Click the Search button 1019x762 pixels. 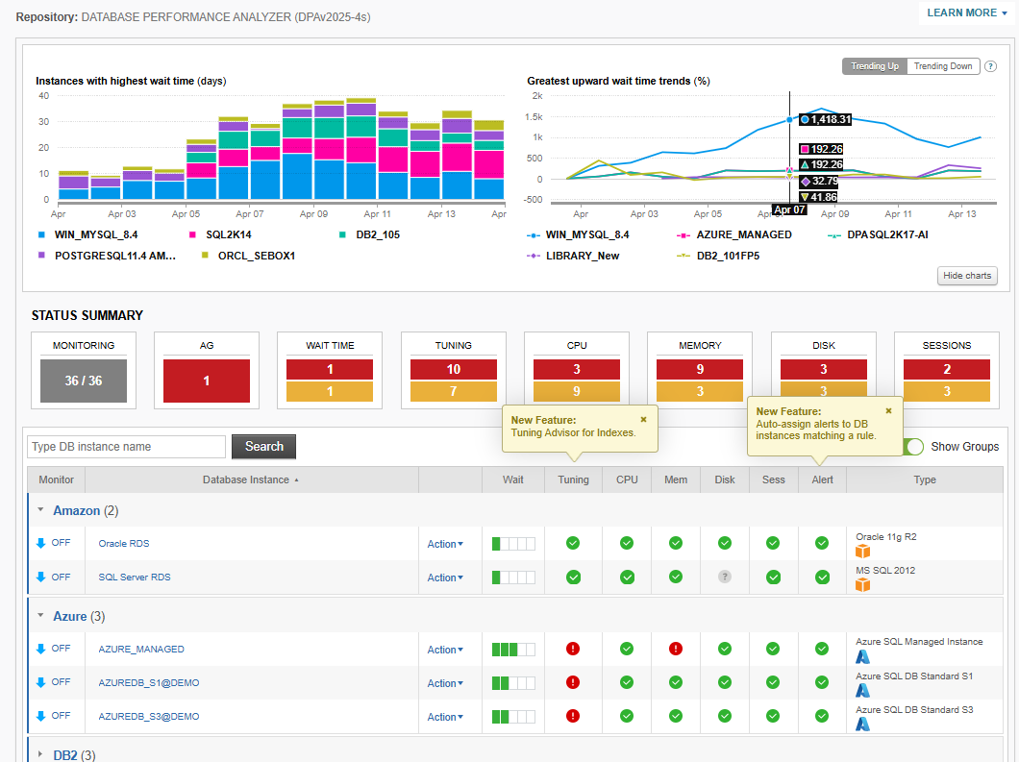coord(263,446)
